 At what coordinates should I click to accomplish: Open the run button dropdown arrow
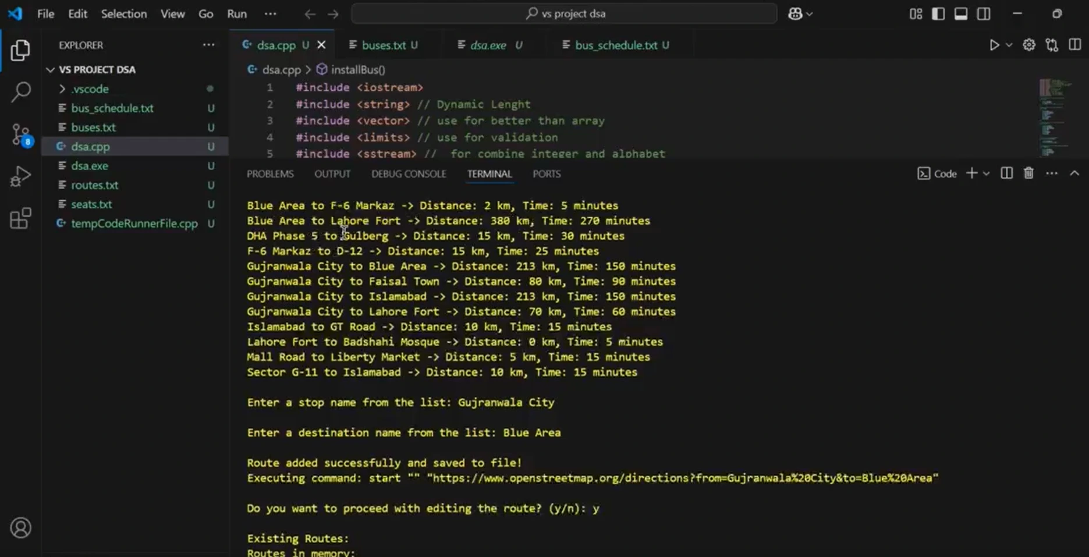1009,45
